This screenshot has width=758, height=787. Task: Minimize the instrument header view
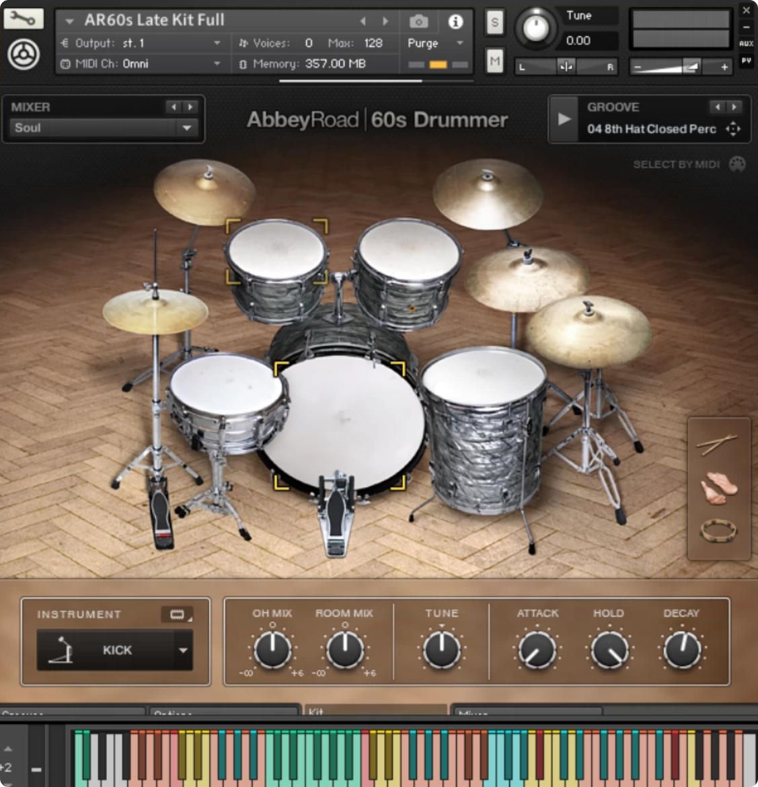click(x=747, y=27)
